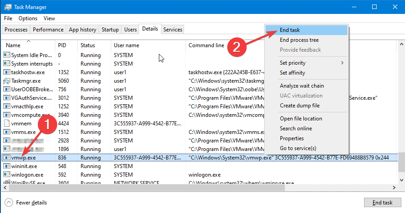Click the vmacthlp.exe process icon
The width and height of the screenshot is (405, 213).
coord(7,106)
